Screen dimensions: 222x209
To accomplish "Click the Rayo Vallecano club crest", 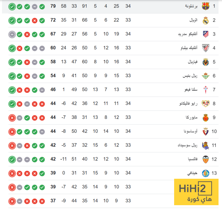I will (205, 104).
